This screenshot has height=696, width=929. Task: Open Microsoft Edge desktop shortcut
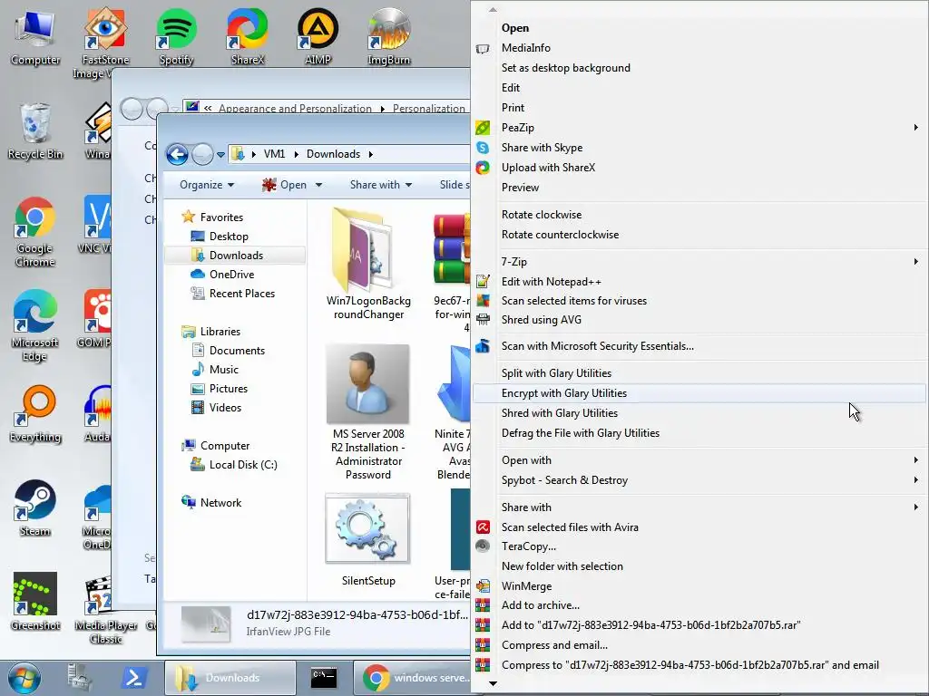point(35,326)
